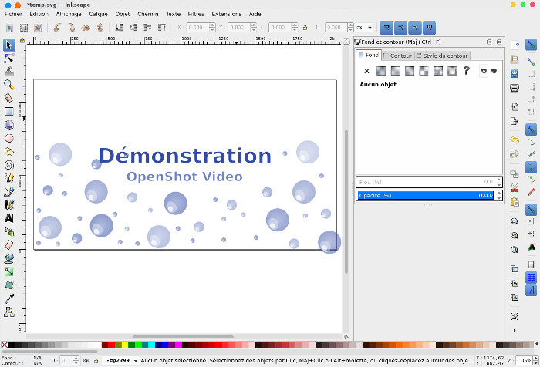
Task: Toggle the even-odd fill rule button
Action: coord(484,71)
